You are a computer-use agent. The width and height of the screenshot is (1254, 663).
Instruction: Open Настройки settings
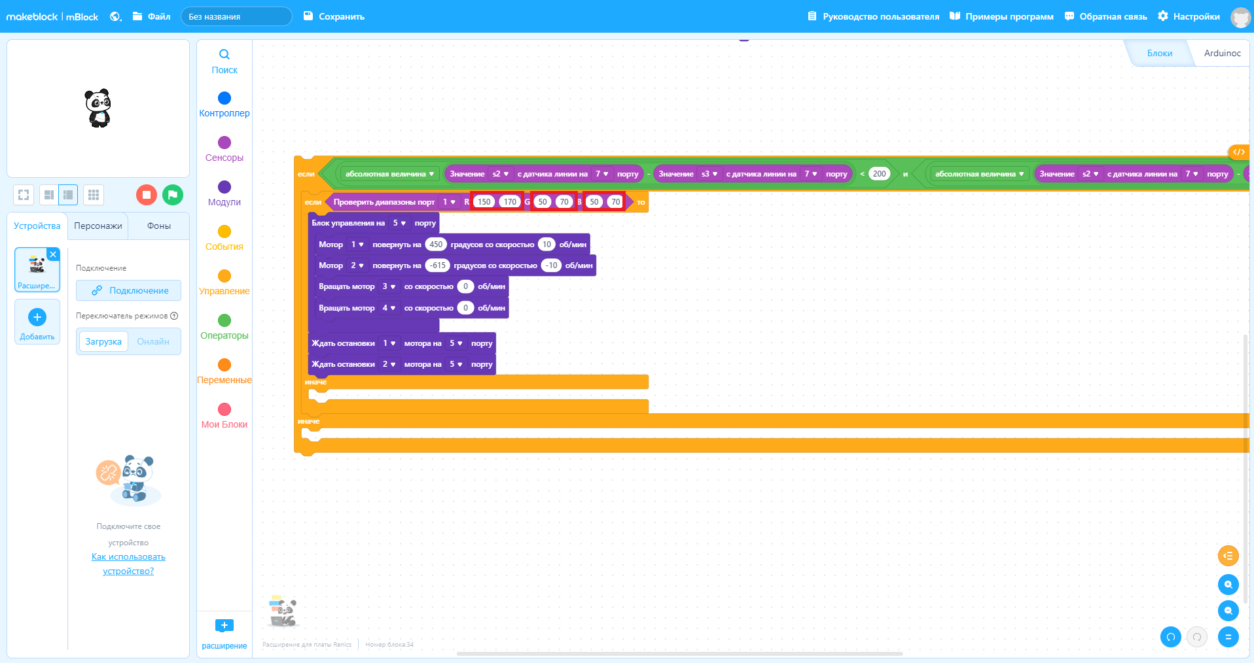coord(1189,16)
